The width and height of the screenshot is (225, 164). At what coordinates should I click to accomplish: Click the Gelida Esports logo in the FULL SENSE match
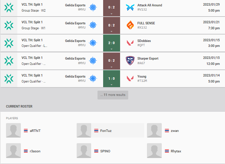point(93,25)
